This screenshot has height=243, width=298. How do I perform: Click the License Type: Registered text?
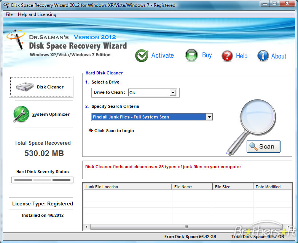coord(43,204)
